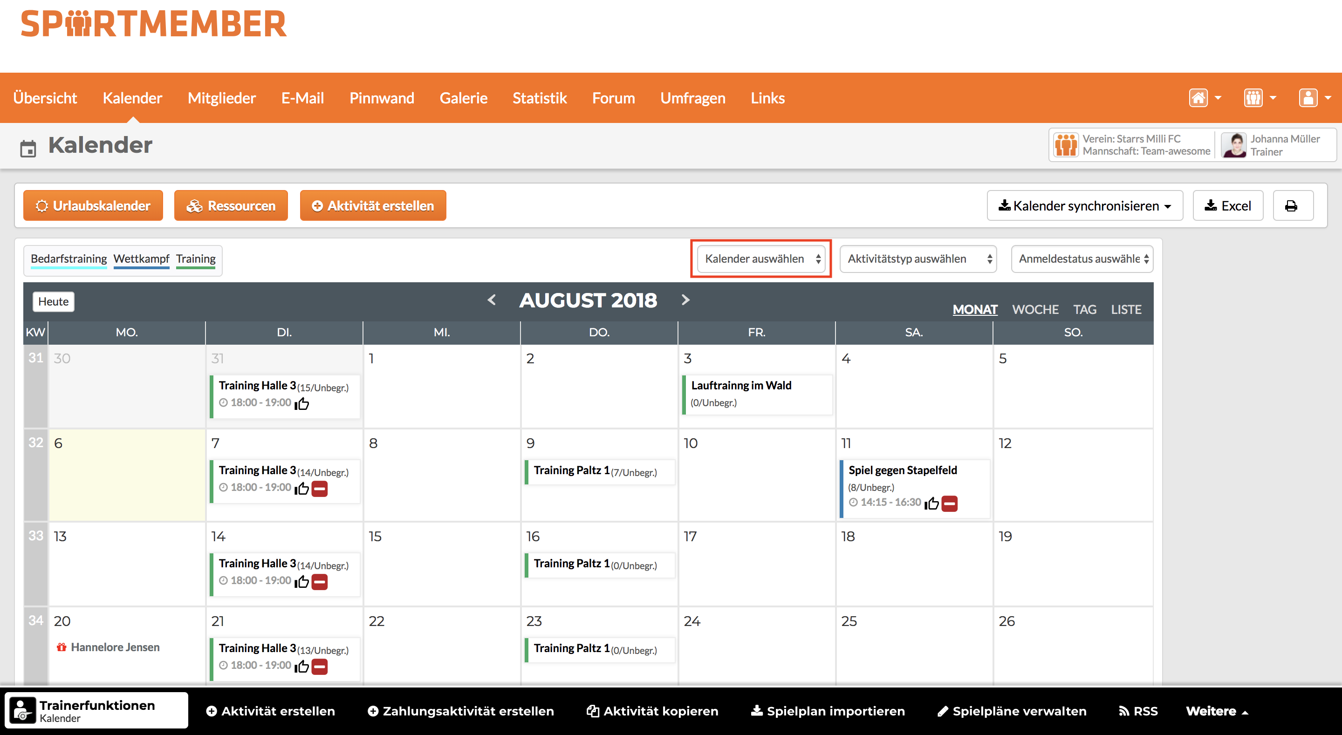
Task: Open Training Paltz 1 on August 23
Action: tap(600, 650)
